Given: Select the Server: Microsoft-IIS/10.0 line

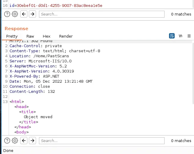Looking at the screenshot, I should click(x=40, y=61).
